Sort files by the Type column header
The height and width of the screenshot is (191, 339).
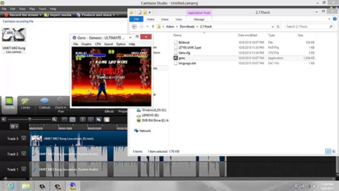(x=271, y=35)
